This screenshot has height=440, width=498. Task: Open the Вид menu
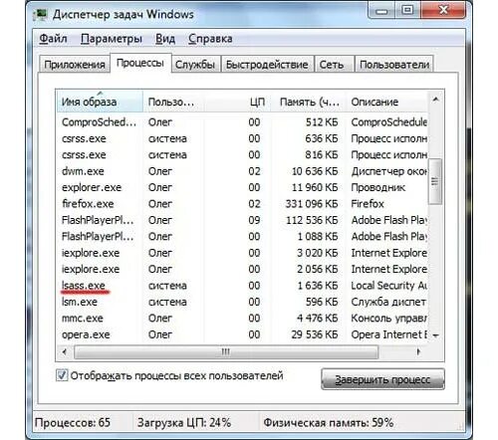pos(165,39)
